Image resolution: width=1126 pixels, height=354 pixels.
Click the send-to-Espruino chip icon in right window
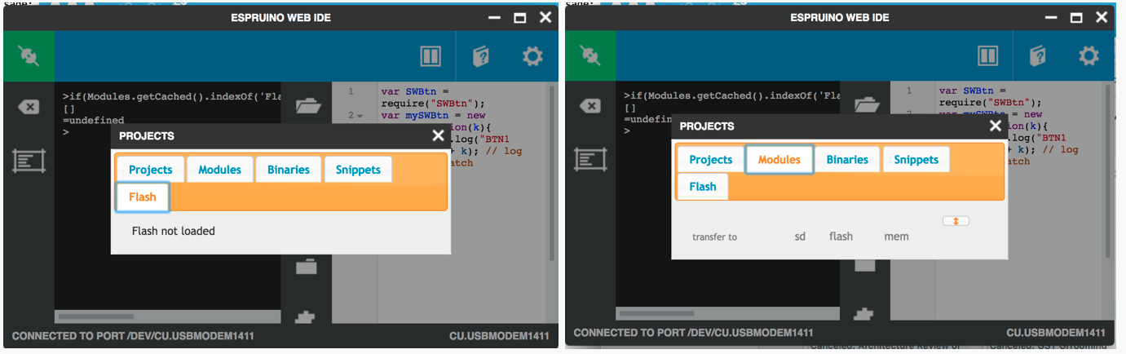click(x=864, y=316)
